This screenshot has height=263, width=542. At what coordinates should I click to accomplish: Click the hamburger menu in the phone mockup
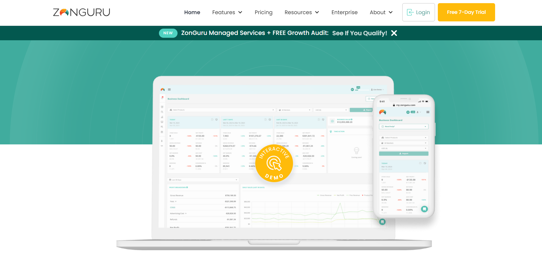pos(428,112)
